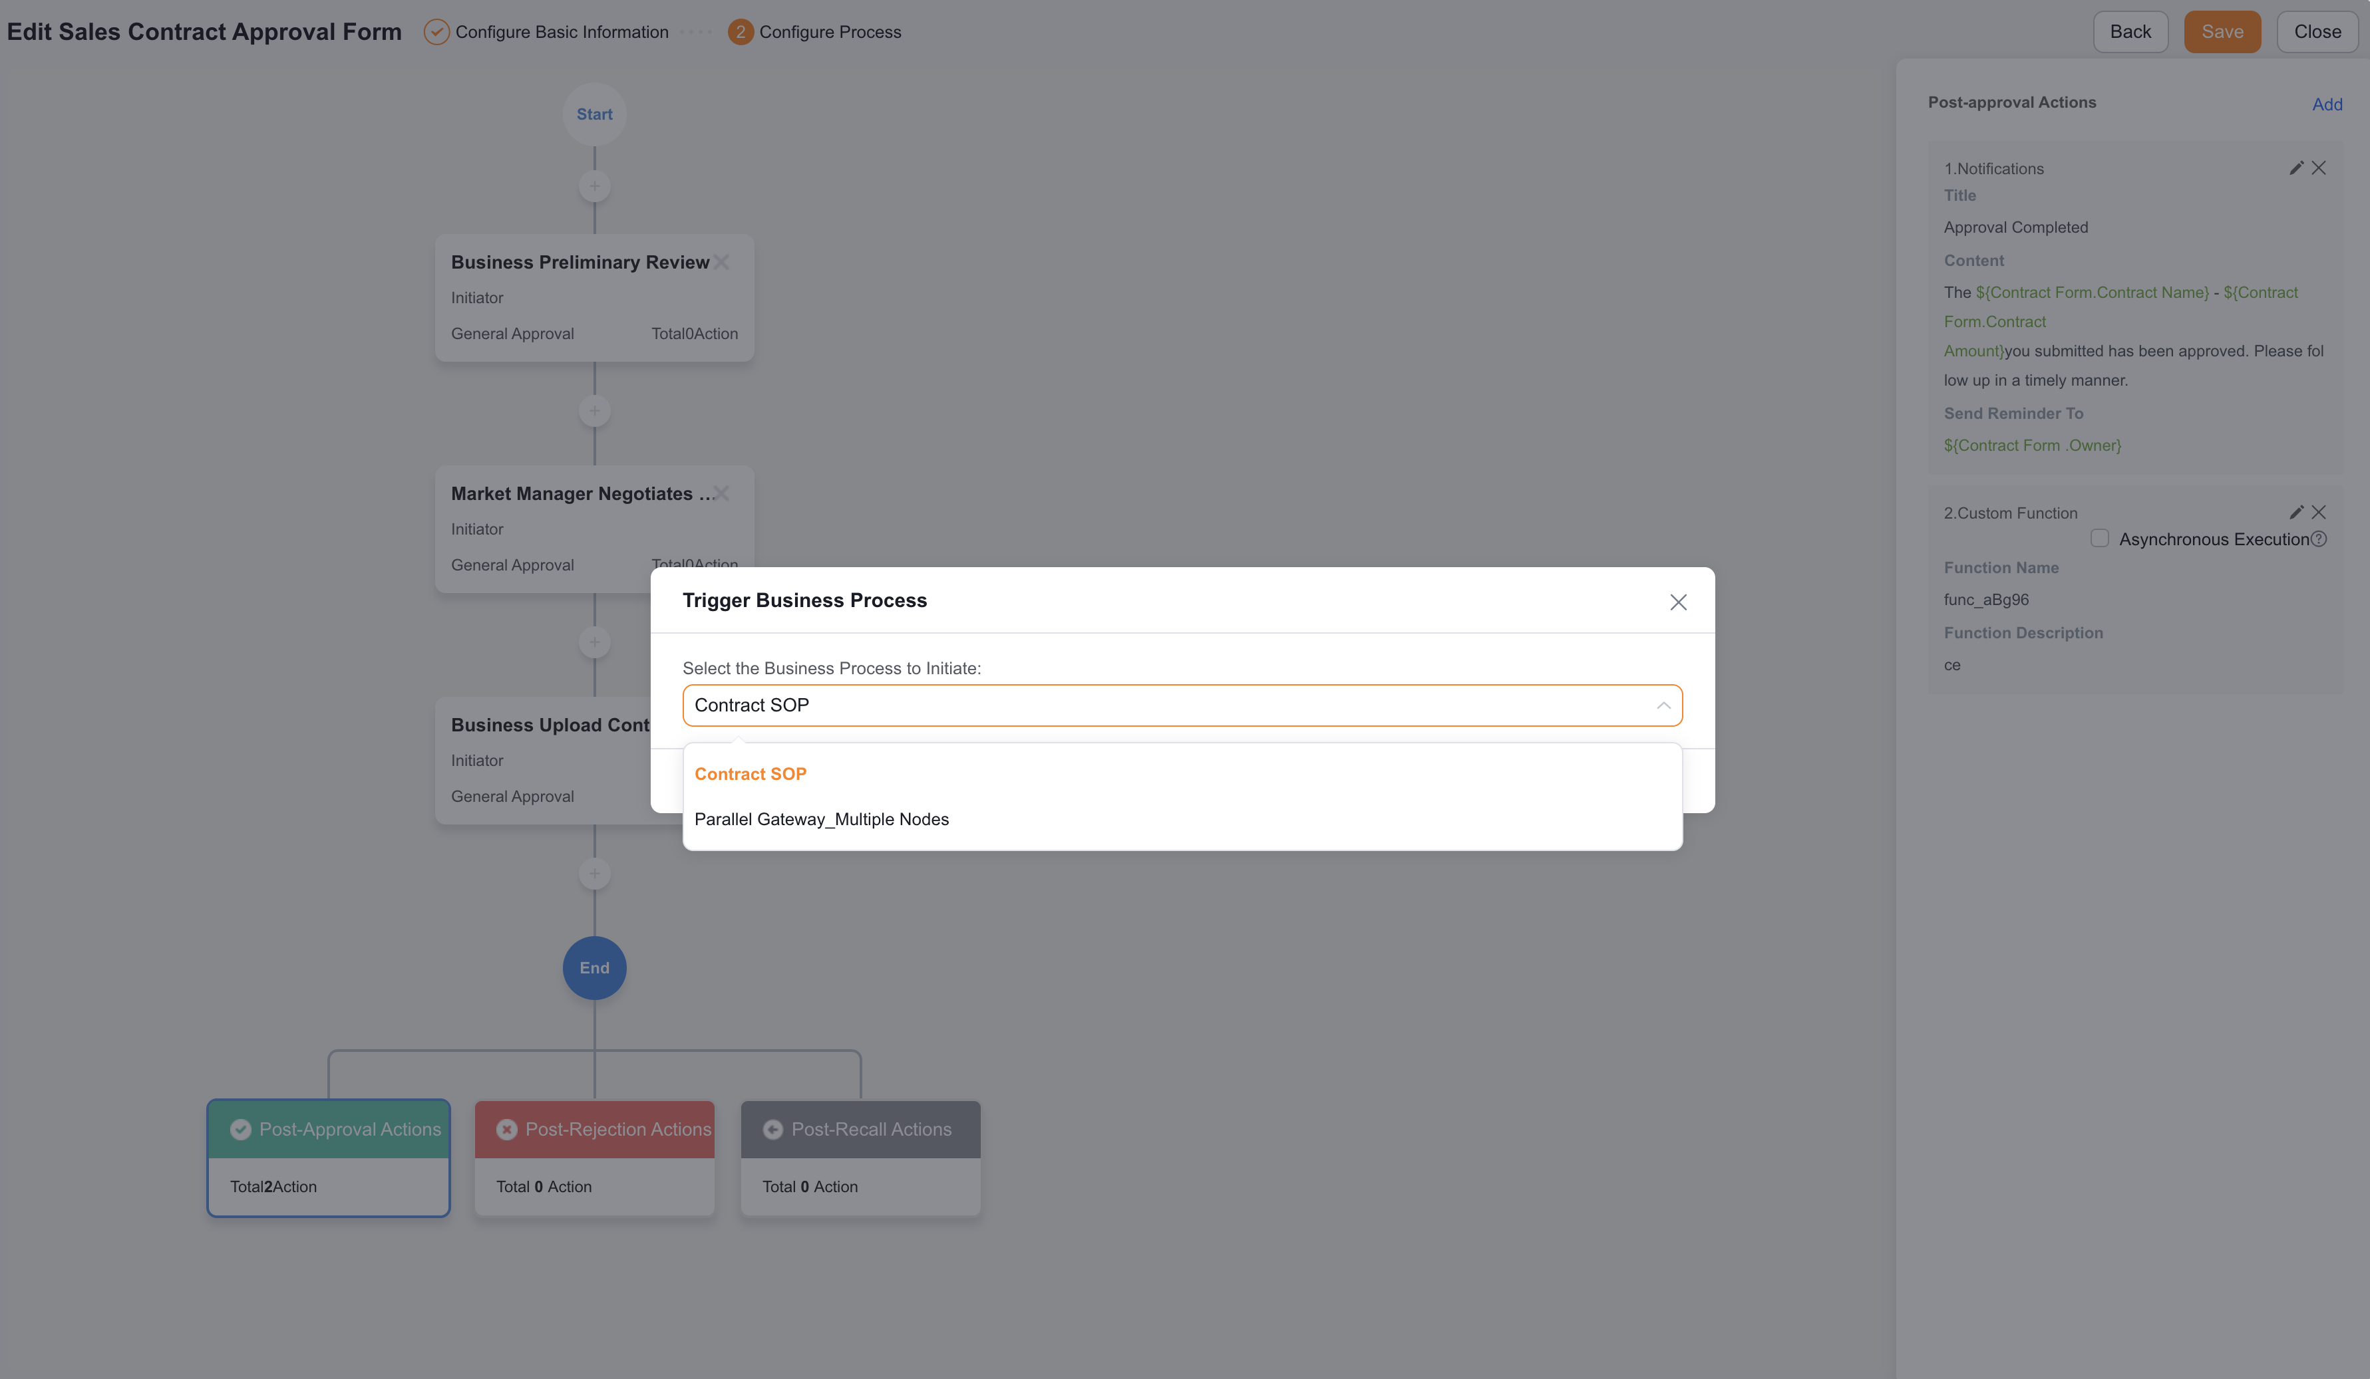Viewport: 2370px width, 1379px height.
Task: Collapse the business process dropdown arrow
Action: click(1663, 705)
